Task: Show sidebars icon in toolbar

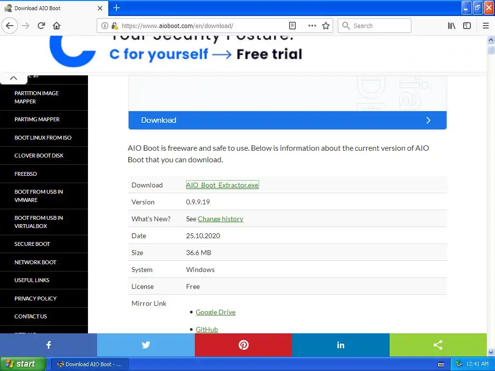Action: tap(467, 26)
